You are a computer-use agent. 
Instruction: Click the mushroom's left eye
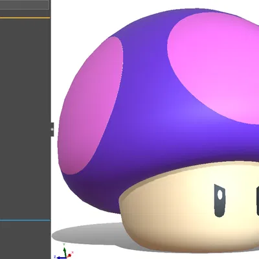point(220,201)
